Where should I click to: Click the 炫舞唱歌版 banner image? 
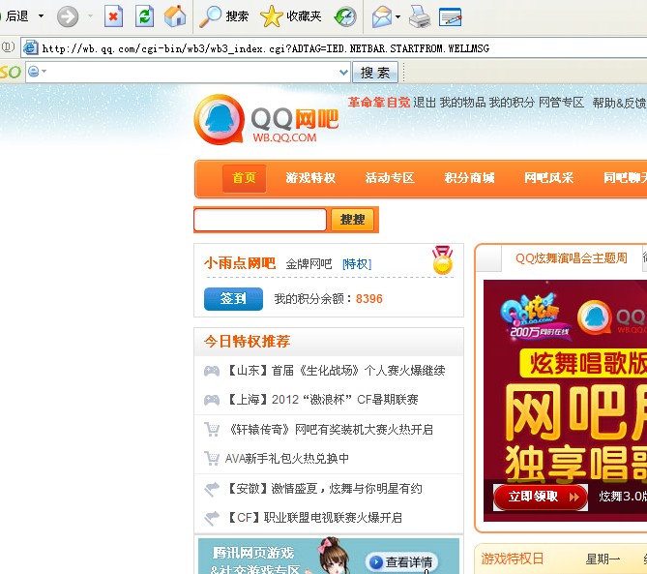pyautogui.click(x=566, y=401)
